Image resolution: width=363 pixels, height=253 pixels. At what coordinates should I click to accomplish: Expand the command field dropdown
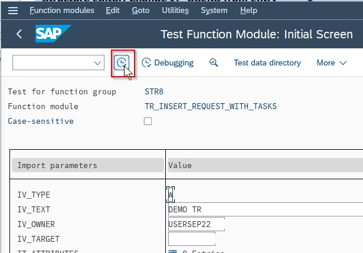pos(98,63)
